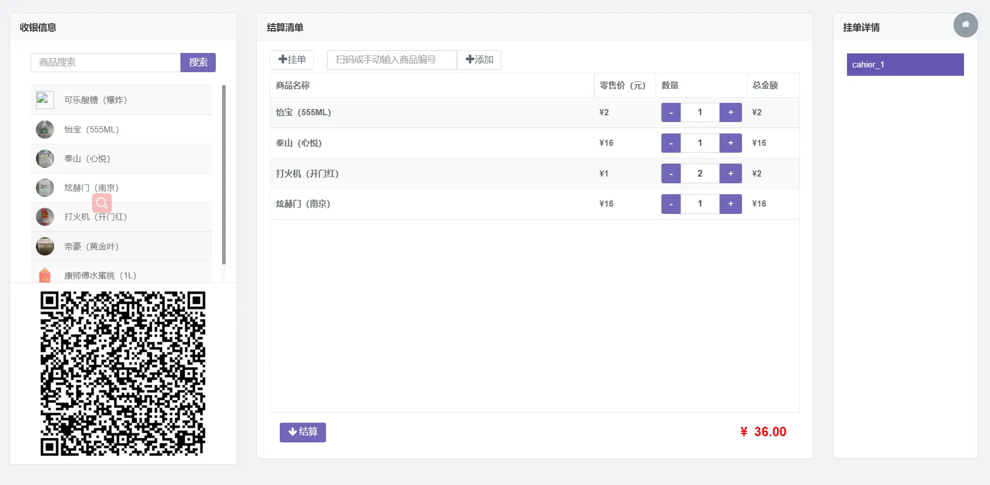Click the 康师傅水蜜桃 product thumbnail
Screen dimensions: 990x485
tap(45, 275)
